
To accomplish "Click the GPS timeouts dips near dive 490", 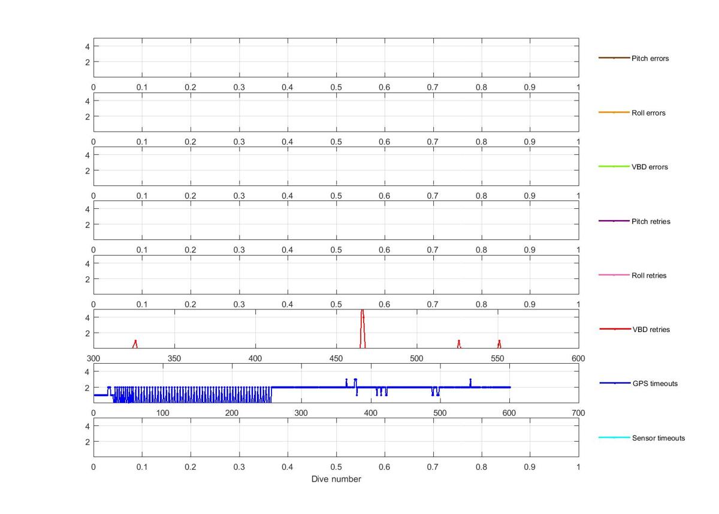I will click(x=435, y=391).
